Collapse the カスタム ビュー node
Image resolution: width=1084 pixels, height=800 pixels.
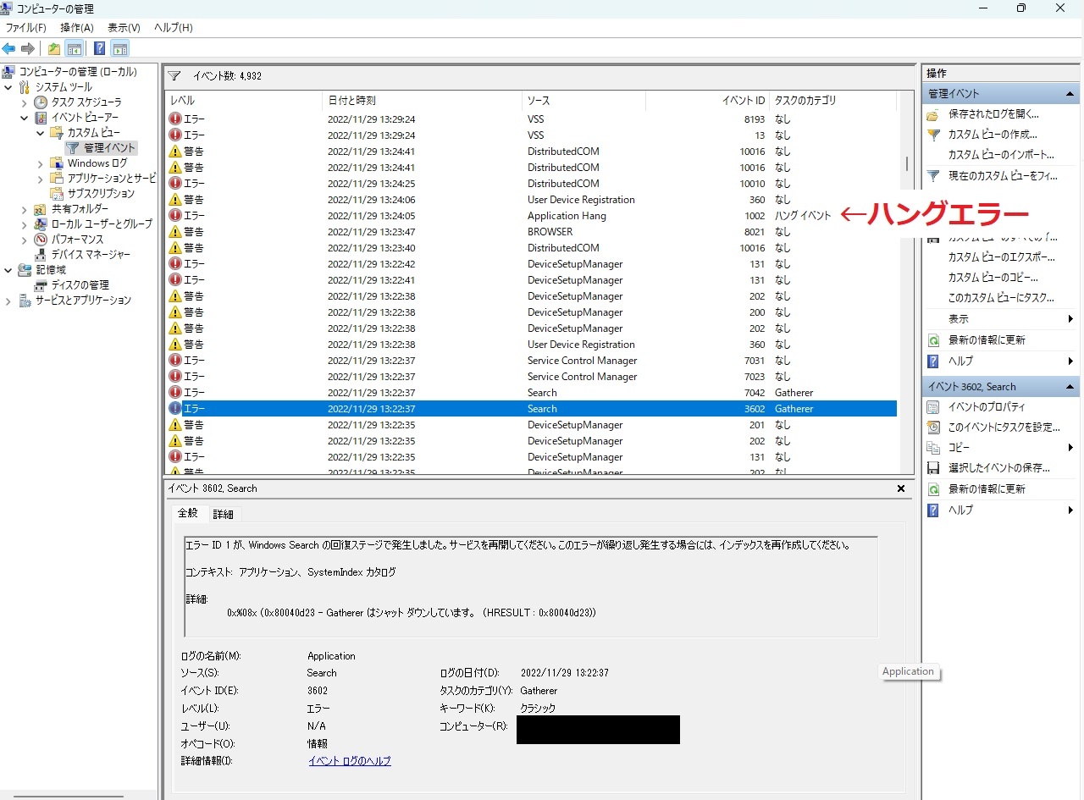[41, 133]
